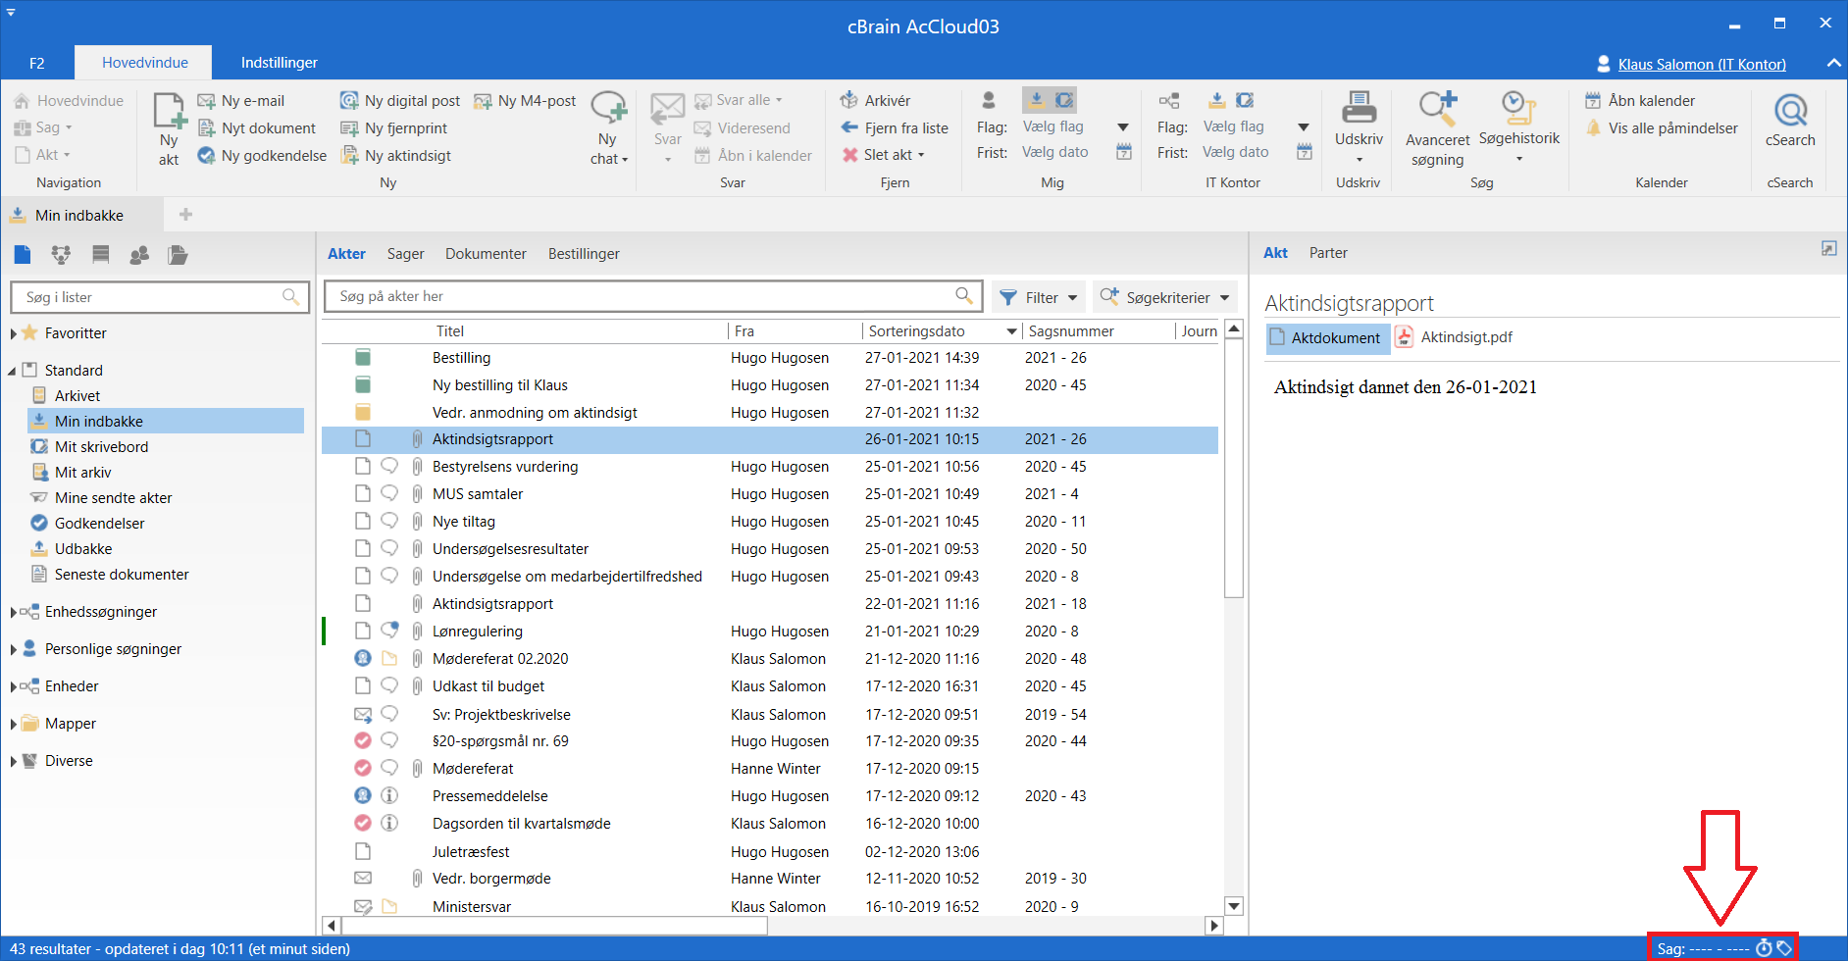
Task: Collapse ribbon with the chevron
Action: (x=1833, y=63)
